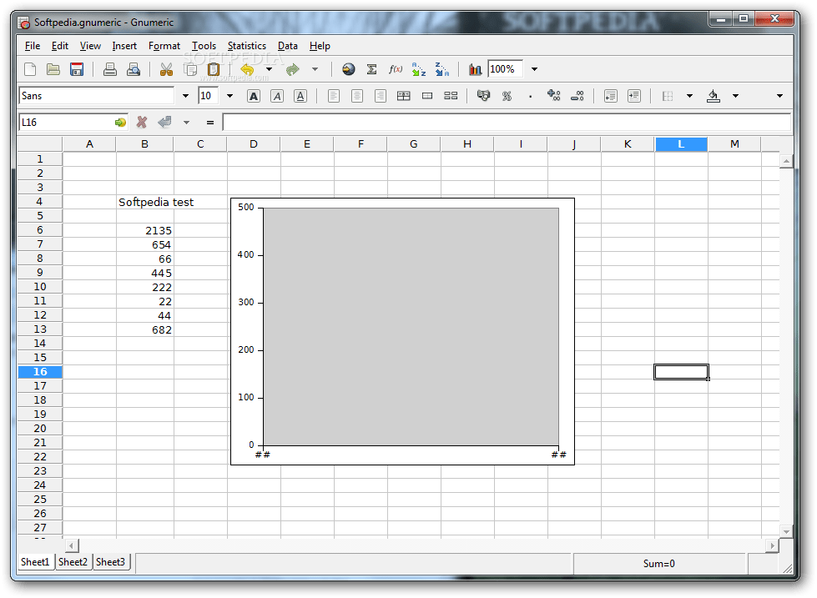The height and width of the screenshot is (598, 817).
Task: Merge cells with the merge icon
Action: pyautogui.click(x=427, y=96)
